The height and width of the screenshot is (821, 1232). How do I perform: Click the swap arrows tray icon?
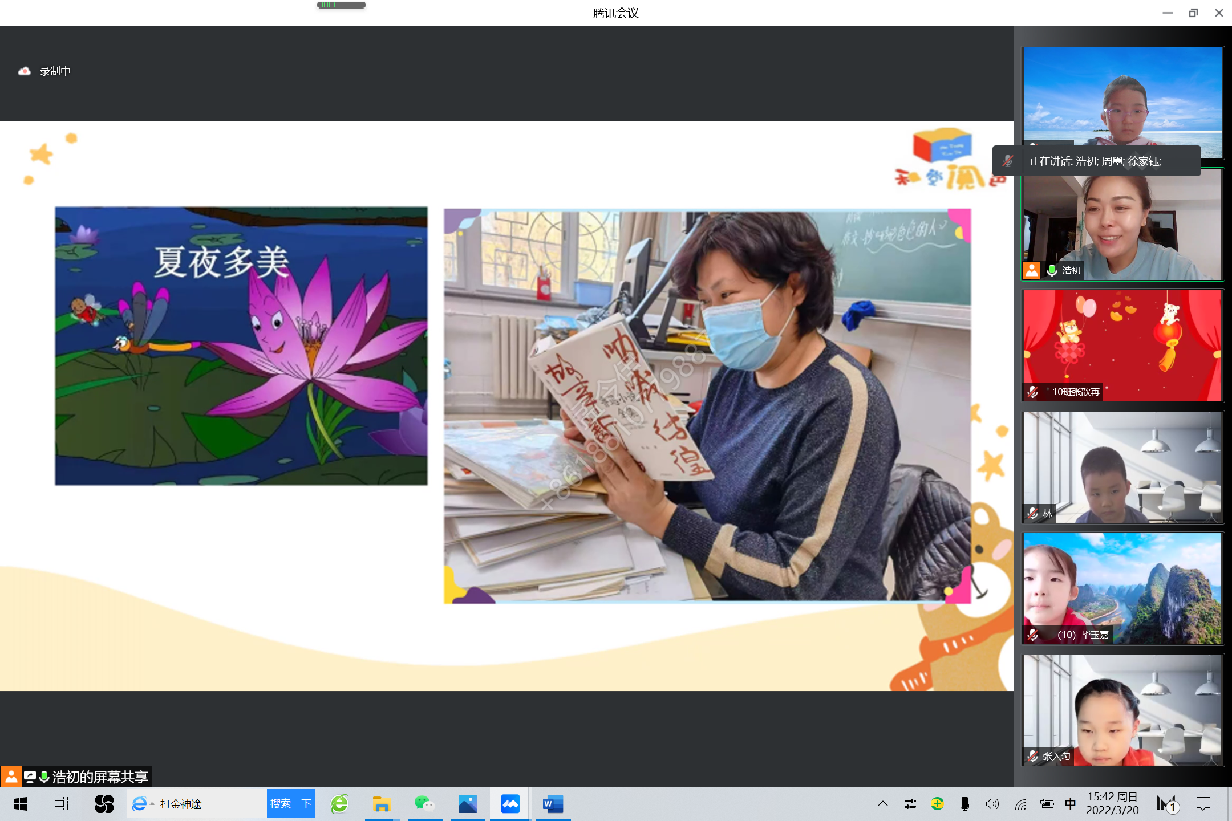[x=910, y=804]
